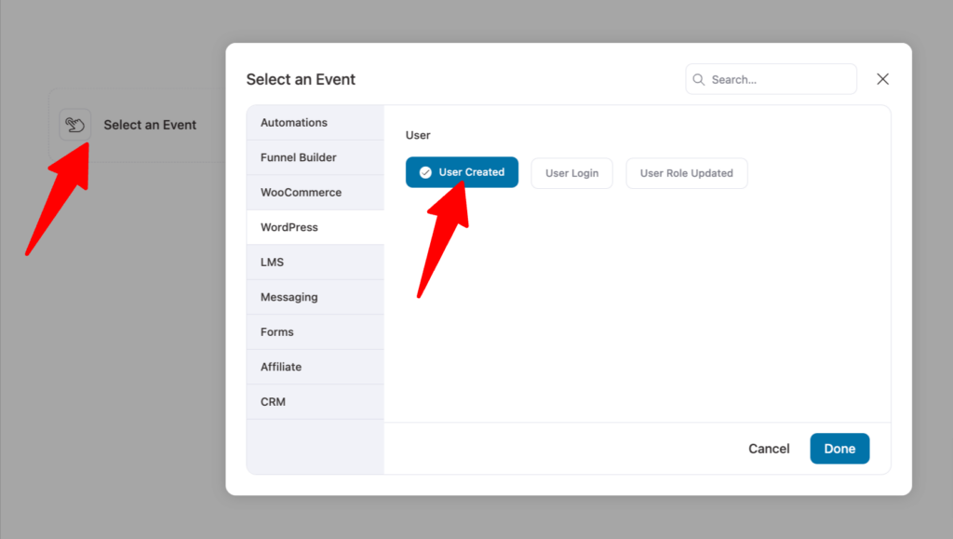Open the Forms category

315,331
